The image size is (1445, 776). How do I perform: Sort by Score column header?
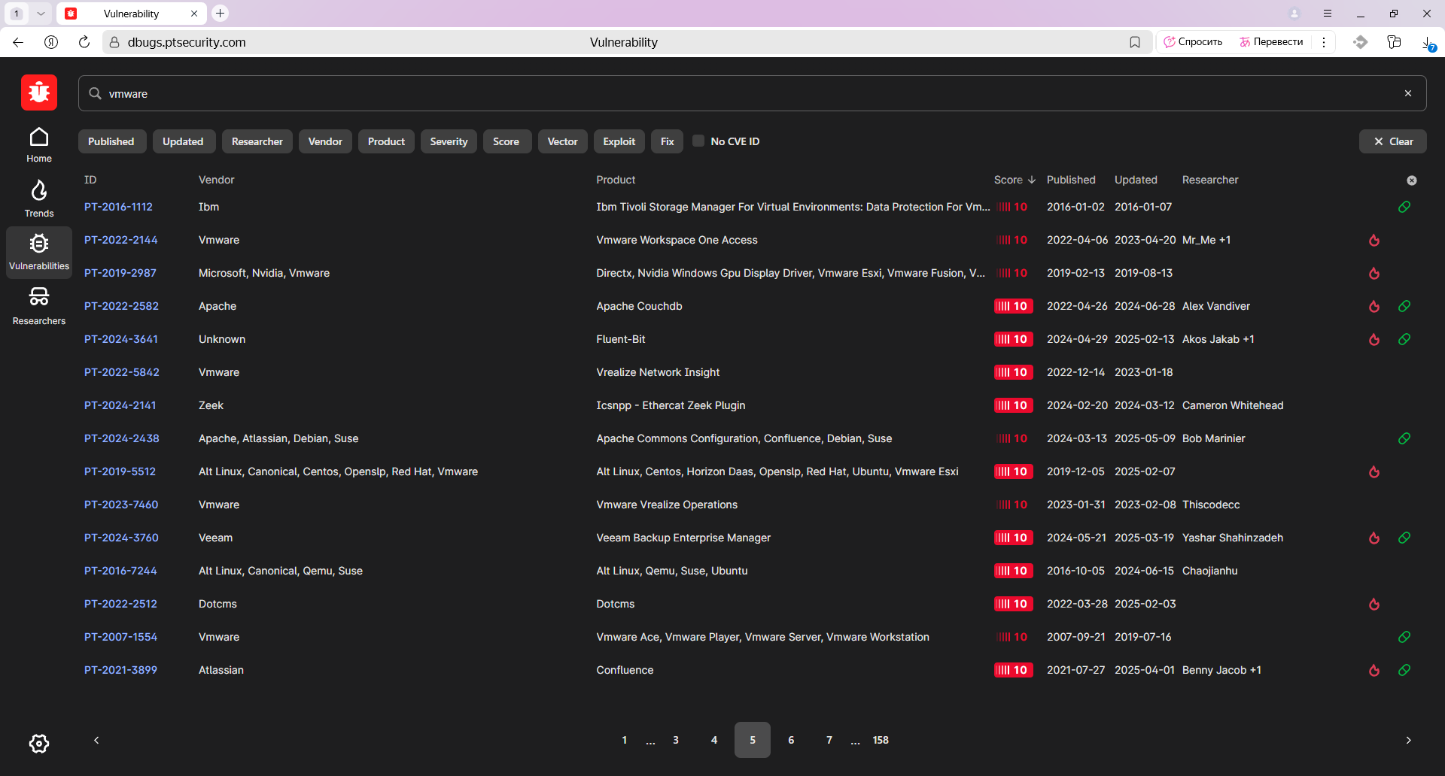click(1015, 180)
